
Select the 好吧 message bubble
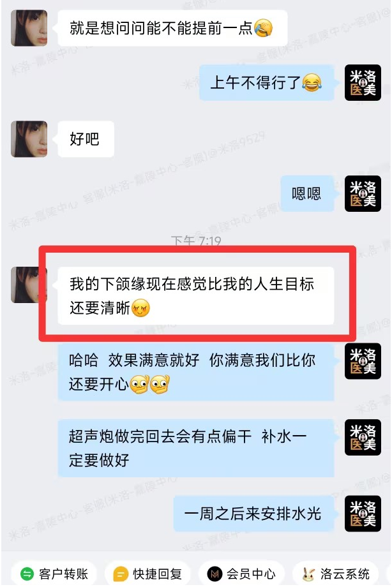86,139
